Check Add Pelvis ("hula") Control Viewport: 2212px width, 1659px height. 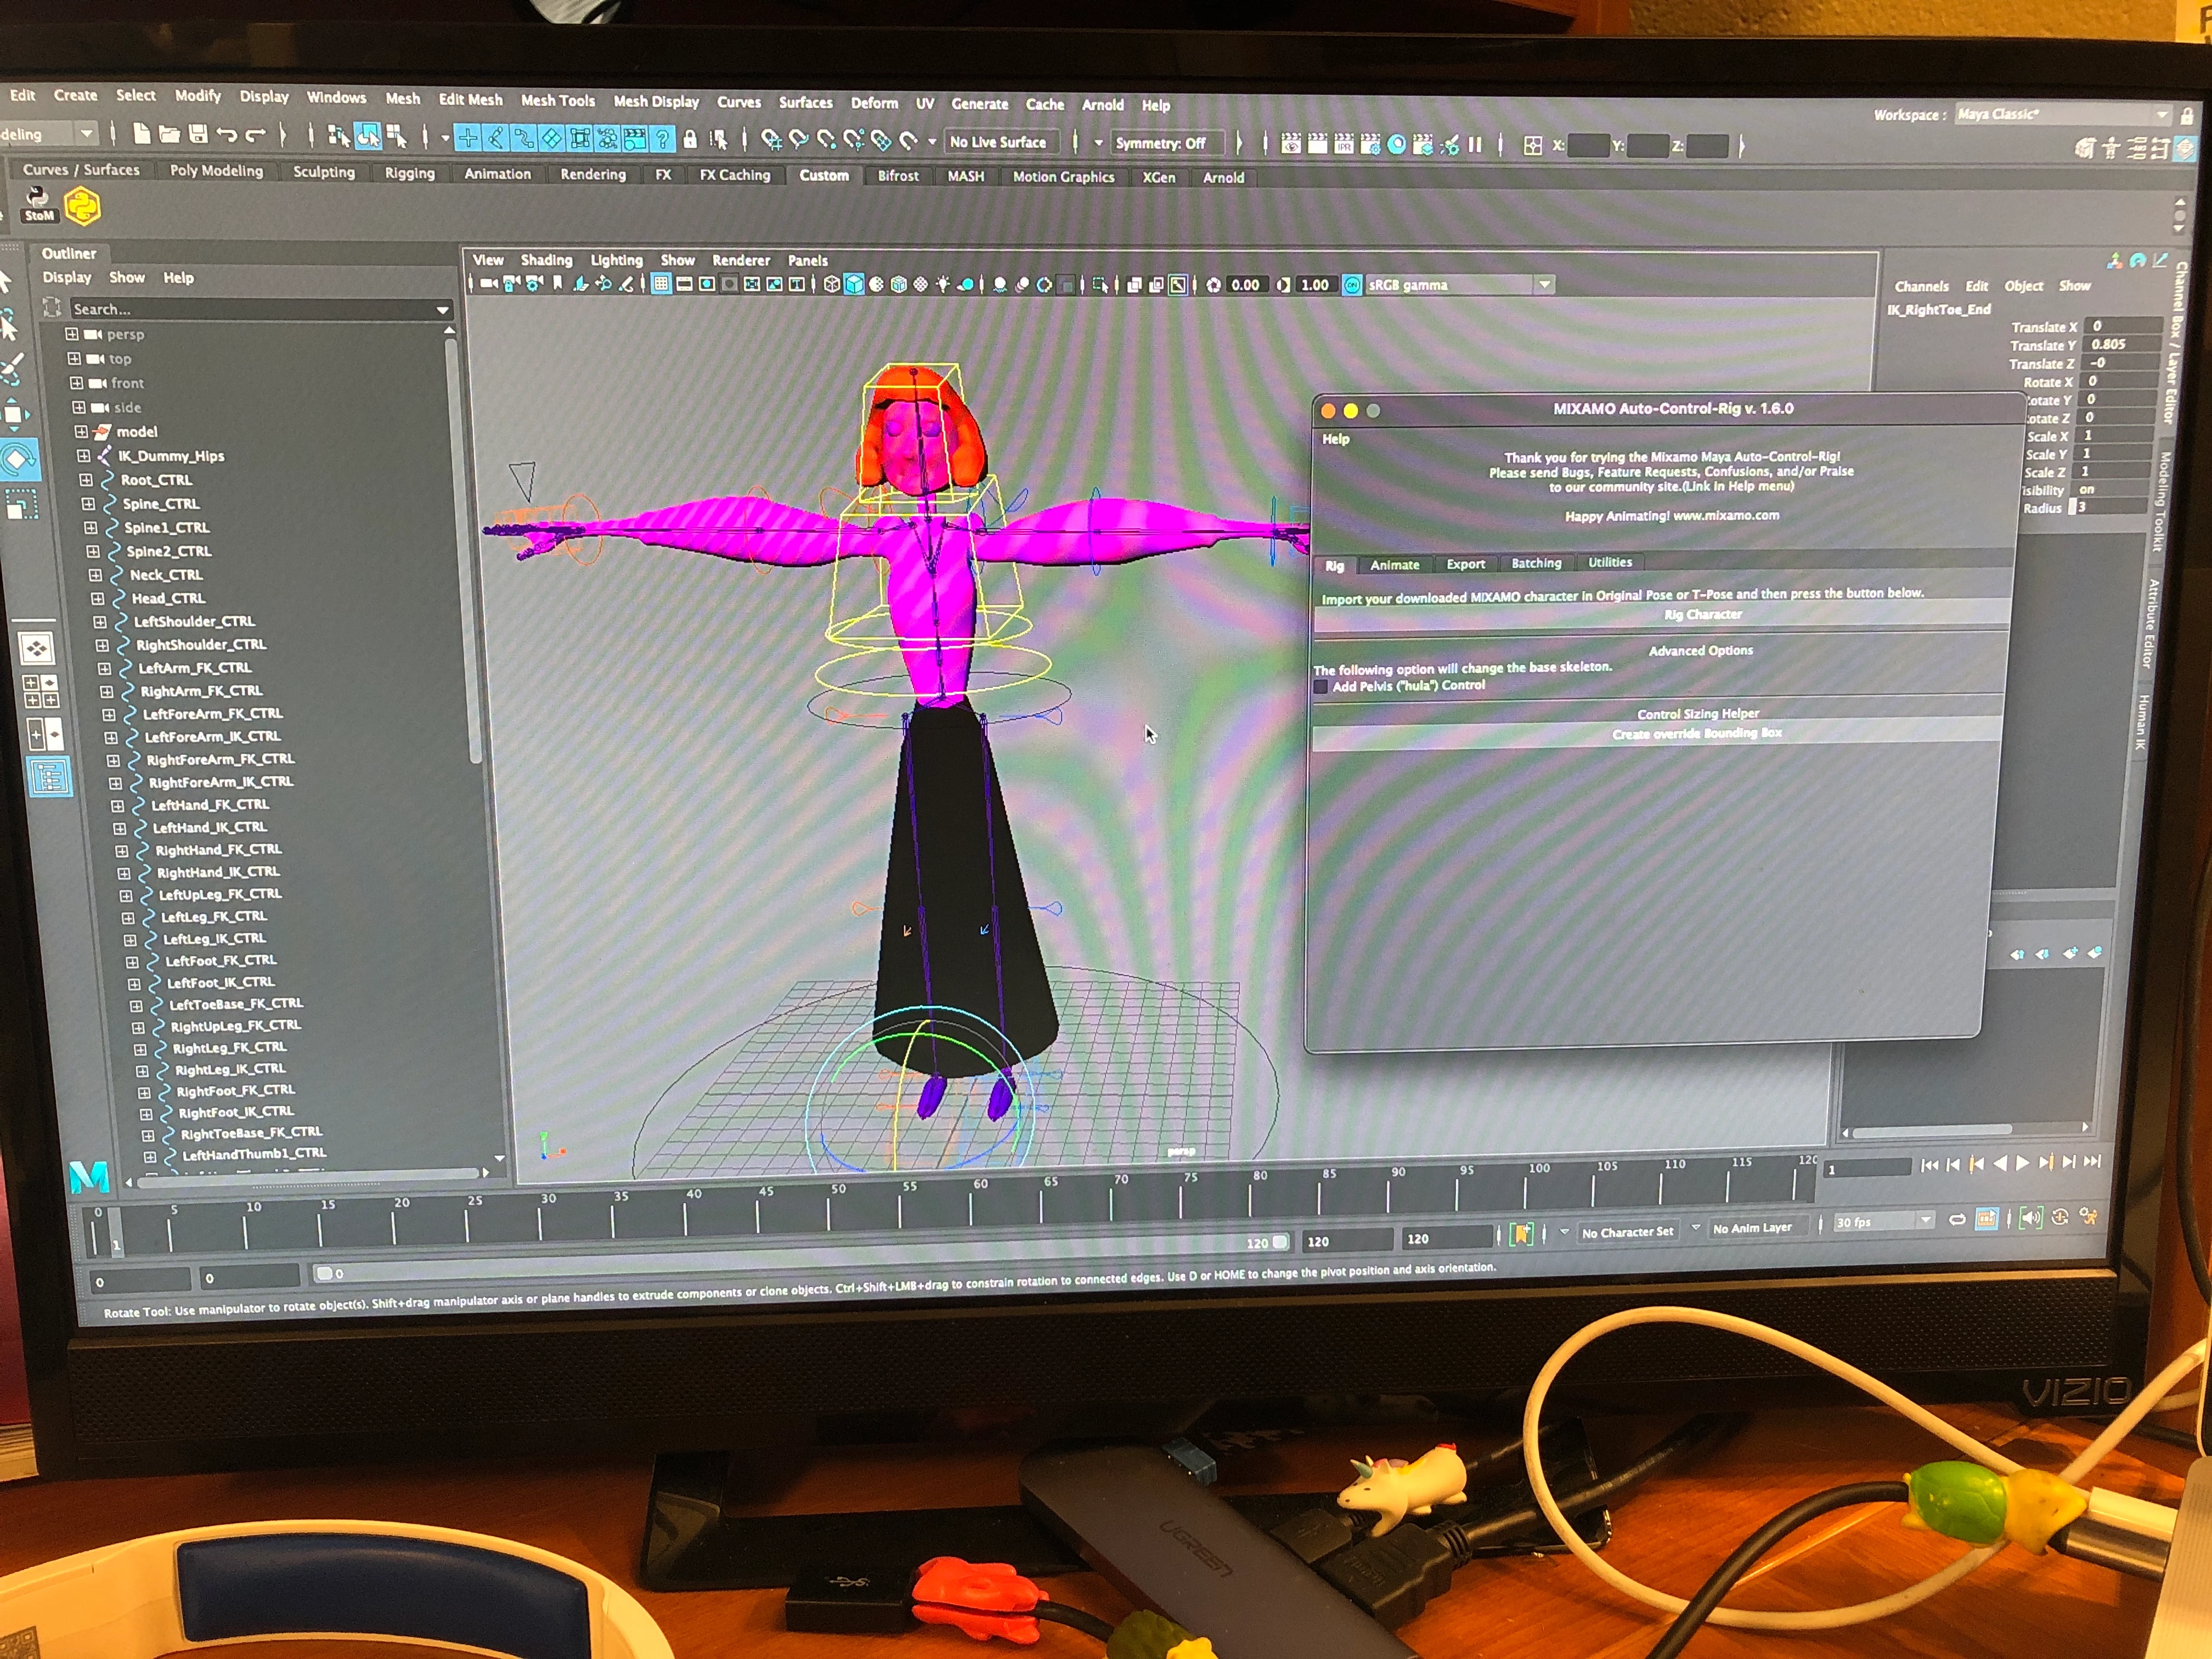coord(1320,687)
